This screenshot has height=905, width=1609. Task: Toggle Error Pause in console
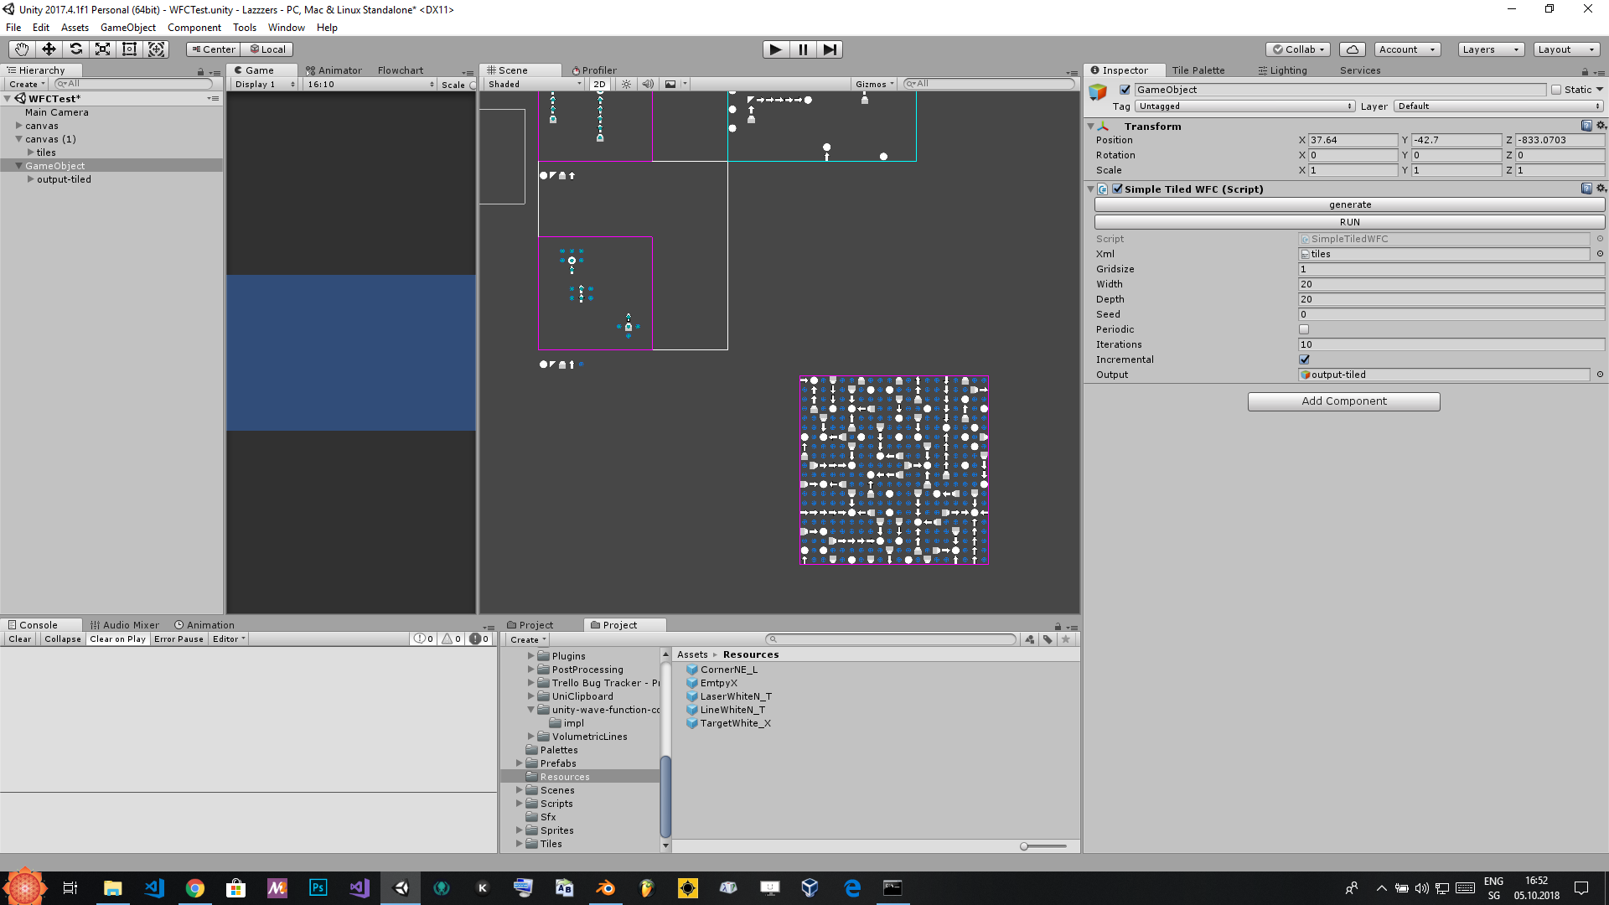tap(178, 639)
